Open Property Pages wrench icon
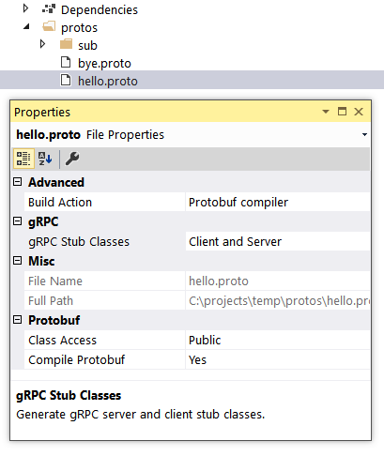The width and height of the screenshot is (384, 456). tap(72, 159)
